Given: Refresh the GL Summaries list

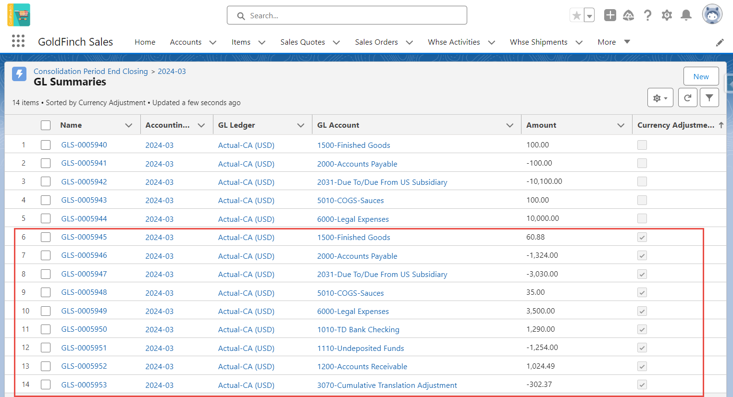Looking at the screenshot, I should 687,98.
